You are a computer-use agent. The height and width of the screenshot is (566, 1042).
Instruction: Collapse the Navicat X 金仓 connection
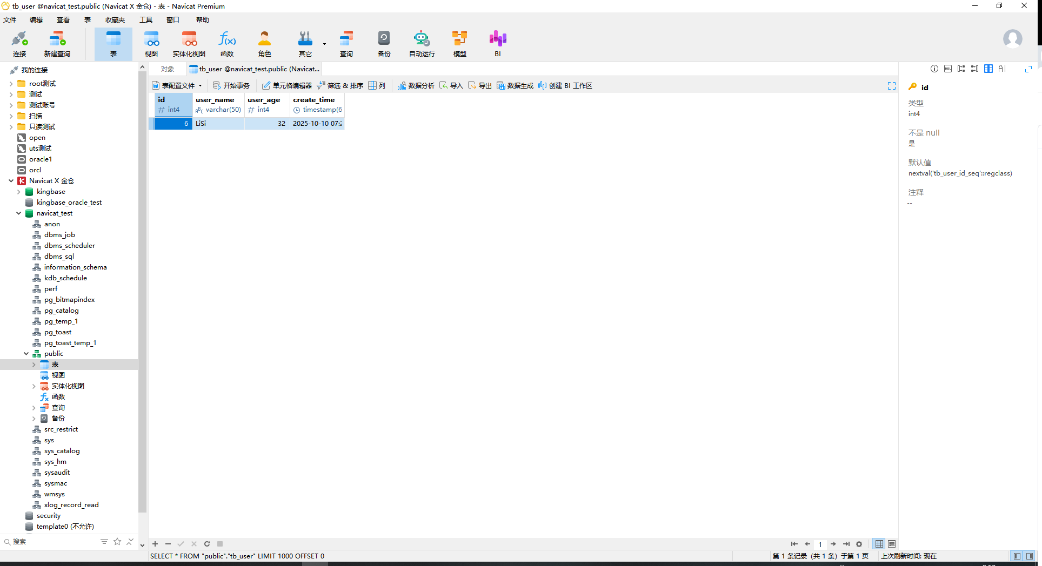click(x=11, y=181)
